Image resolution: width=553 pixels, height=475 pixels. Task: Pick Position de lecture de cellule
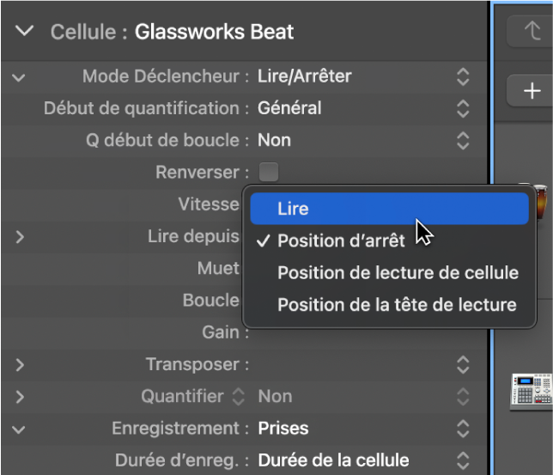click(398, 273)
